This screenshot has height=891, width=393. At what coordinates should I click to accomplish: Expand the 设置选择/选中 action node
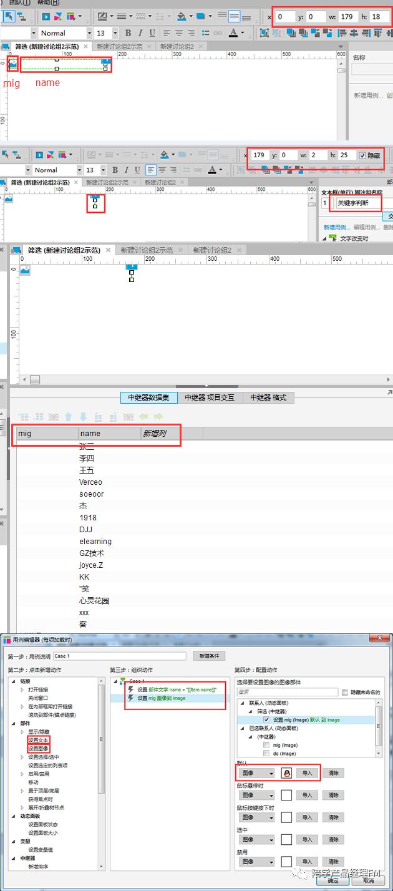pos(23,756)
